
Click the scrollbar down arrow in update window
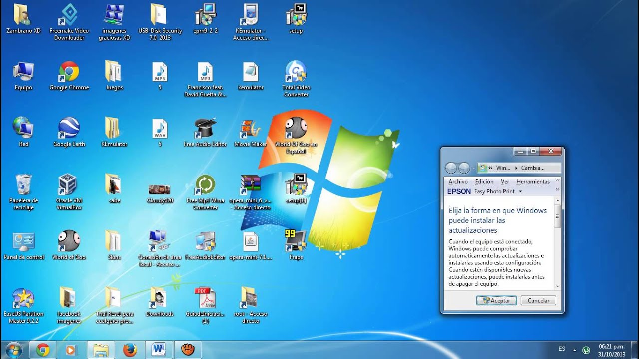point(558,286)
